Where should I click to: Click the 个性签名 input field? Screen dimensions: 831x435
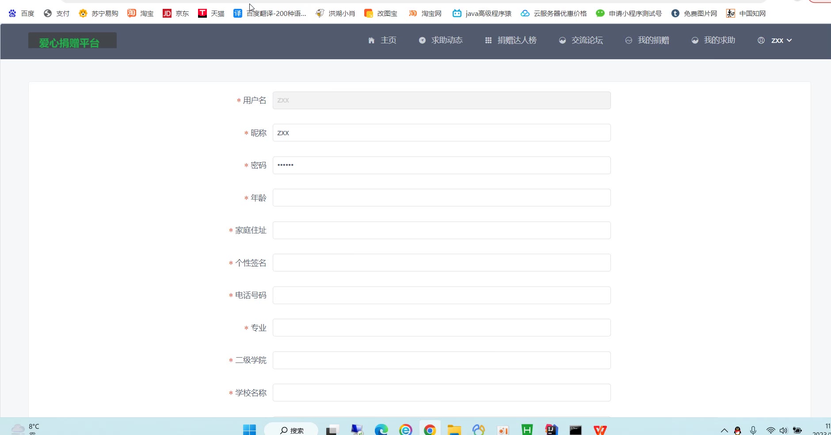coord(442,263)
